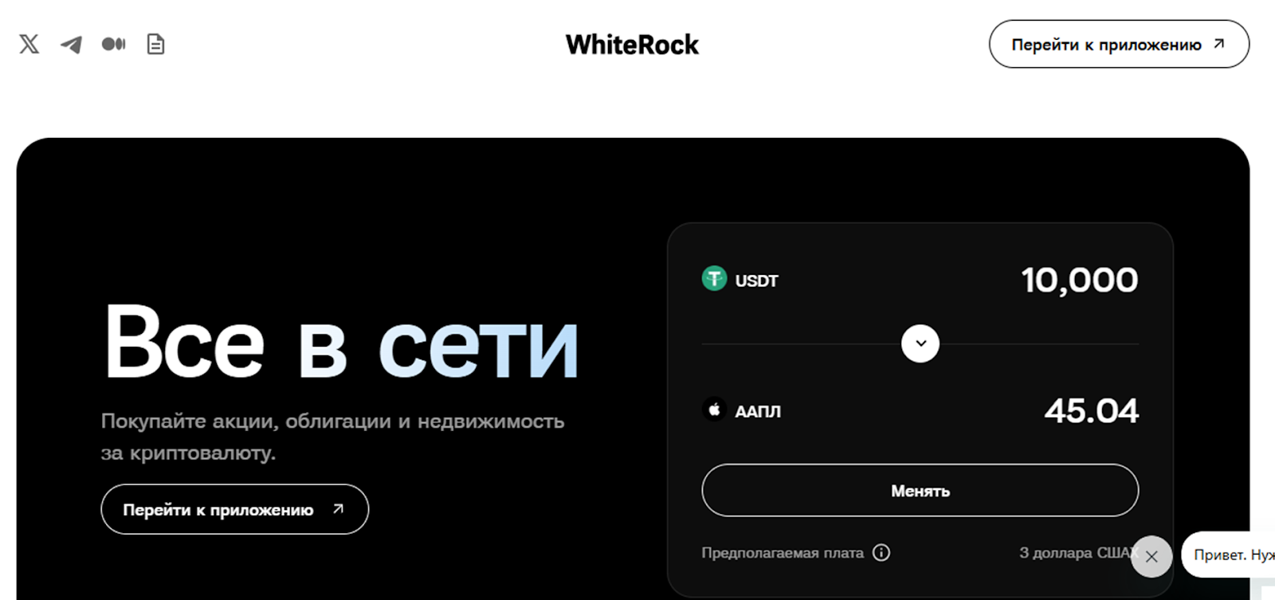This screenshot has width=1275, height=600.
Task: Open the documentation page icon
Action: 156,44
